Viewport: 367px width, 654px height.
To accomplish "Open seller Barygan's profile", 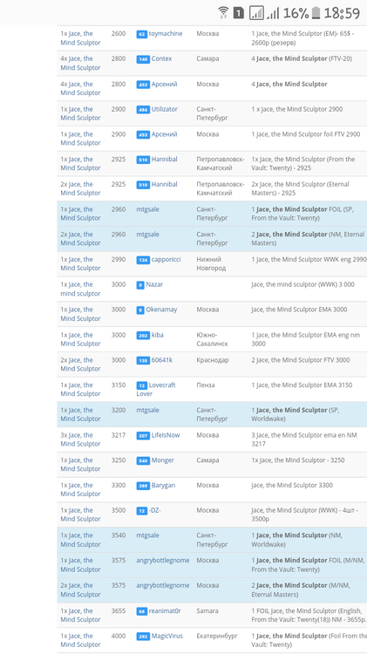I will (163, 485).
